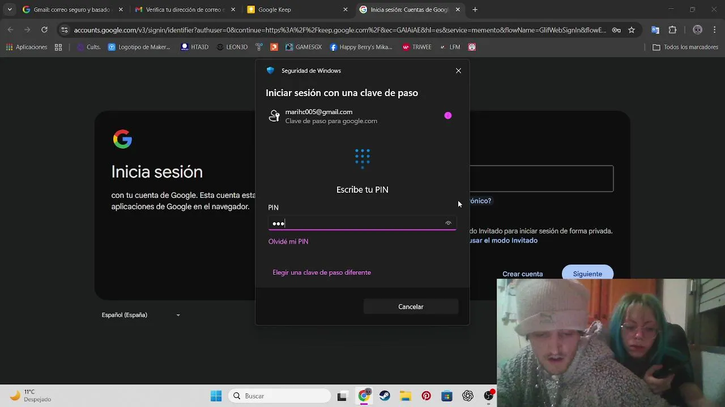
Task: Open the weather widget showing 11°C
Action: click(31, 396)
